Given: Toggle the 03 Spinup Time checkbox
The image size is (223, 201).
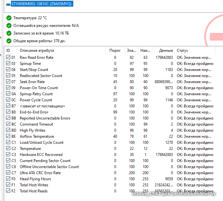Looking at the screenshot, I should (x=8, y=63).
